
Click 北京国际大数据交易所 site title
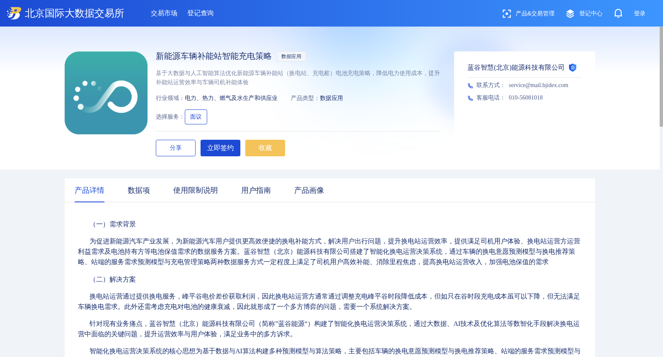(75, 13)
